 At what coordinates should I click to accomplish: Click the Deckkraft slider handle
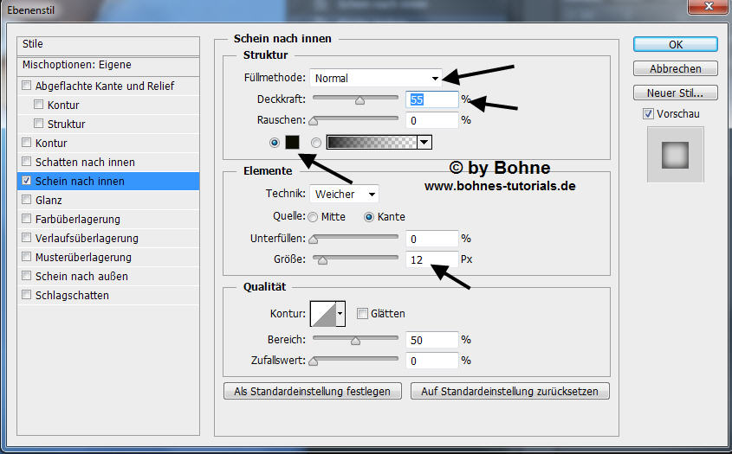(x=360, y=99)
